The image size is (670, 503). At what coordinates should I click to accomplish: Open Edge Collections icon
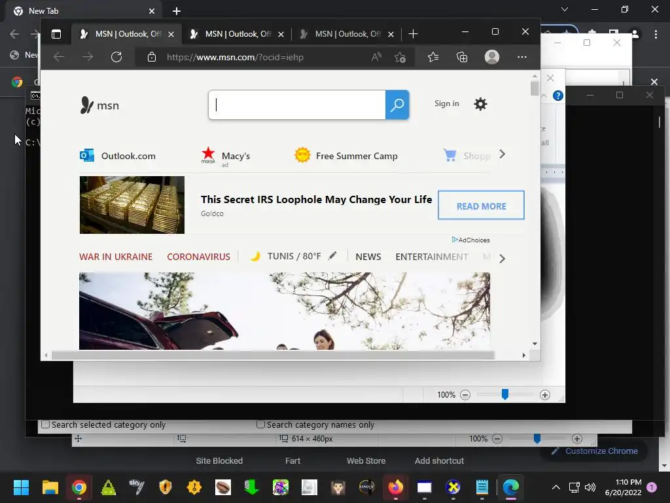(462, 57)
